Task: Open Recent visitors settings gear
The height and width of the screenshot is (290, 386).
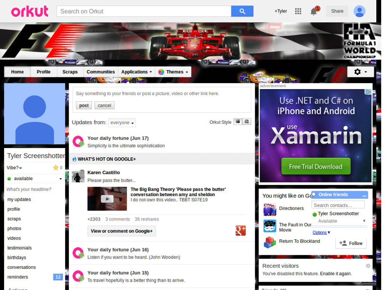Action: click(368, 266)
